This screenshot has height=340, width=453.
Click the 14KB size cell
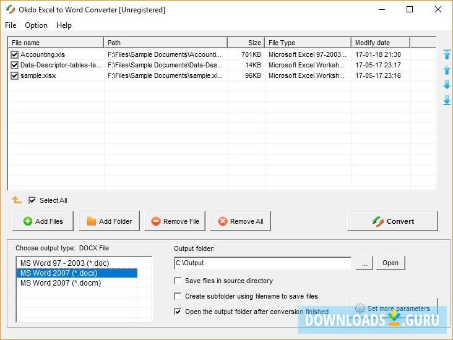(253, 66)
